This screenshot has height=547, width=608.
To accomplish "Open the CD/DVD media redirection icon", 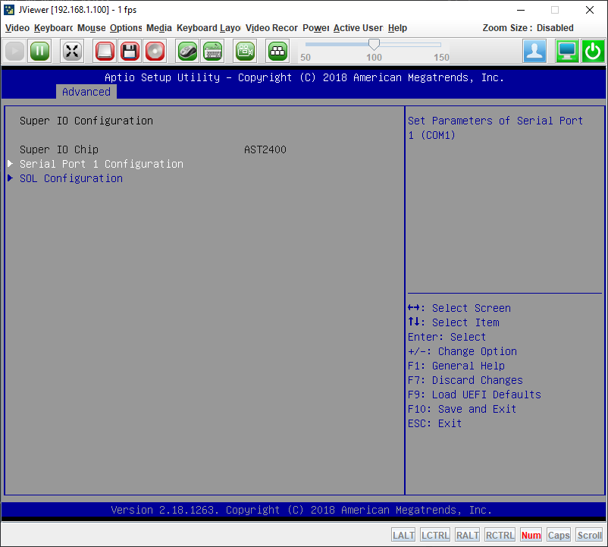I will (x=155, y=51).
